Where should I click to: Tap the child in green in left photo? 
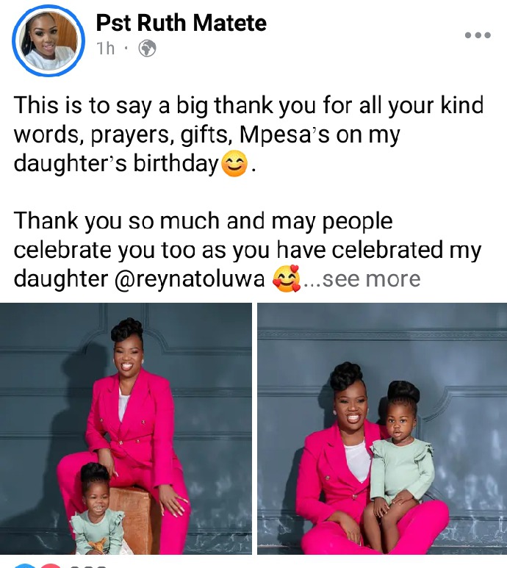(97, 509)
